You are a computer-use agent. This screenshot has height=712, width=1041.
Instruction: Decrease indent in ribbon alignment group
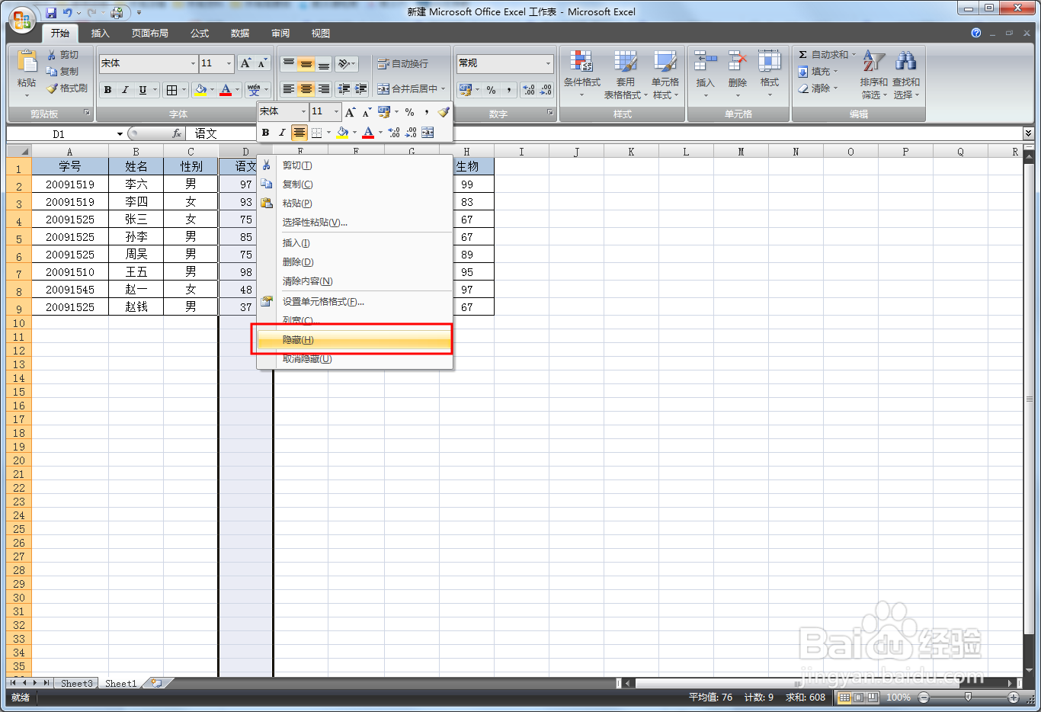(344, 89)
